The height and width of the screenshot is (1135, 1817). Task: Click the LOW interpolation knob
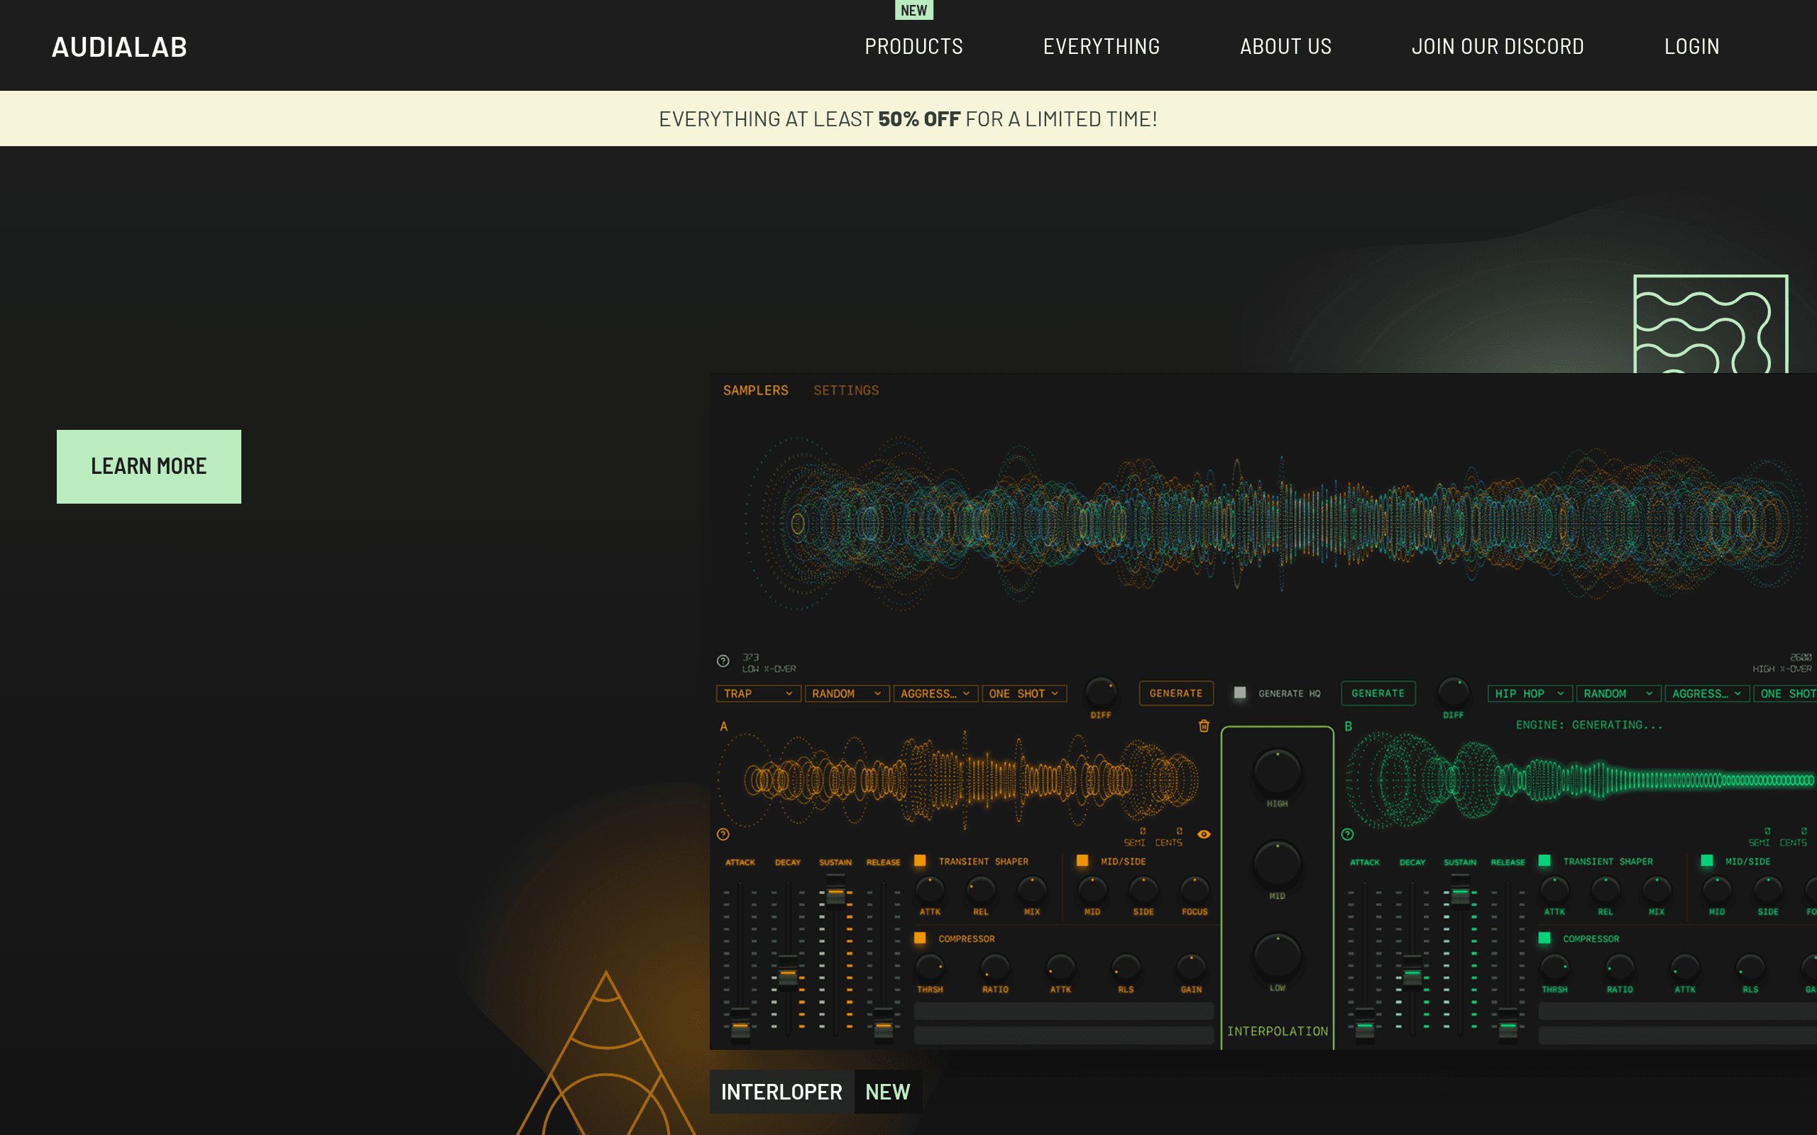pyautogui.click(x=1277, y=956)
